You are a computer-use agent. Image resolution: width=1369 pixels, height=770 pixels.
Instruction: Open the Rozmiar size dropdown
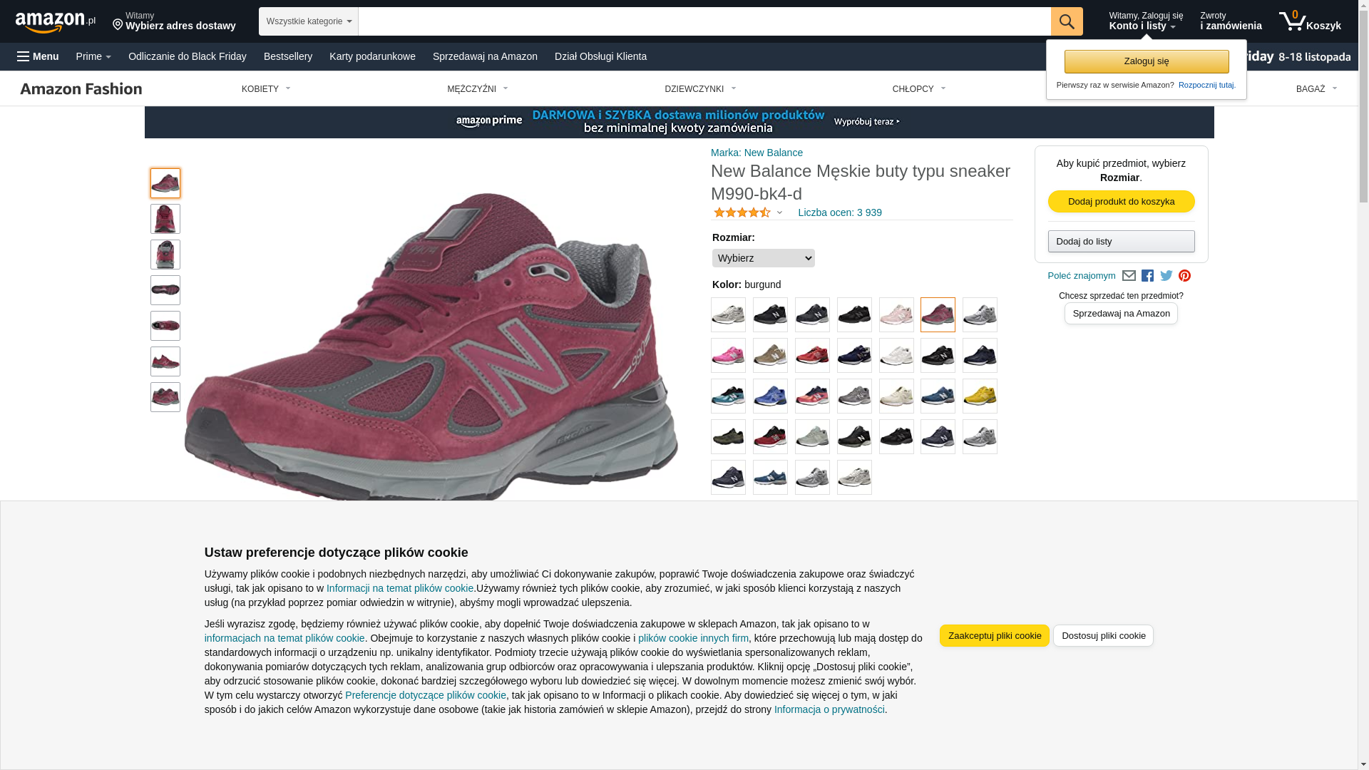[763, 258]
